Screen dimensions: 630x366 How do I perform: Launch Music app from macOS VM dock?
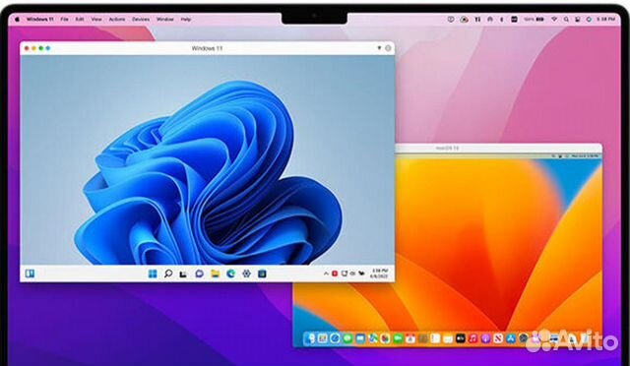point(472,338)
